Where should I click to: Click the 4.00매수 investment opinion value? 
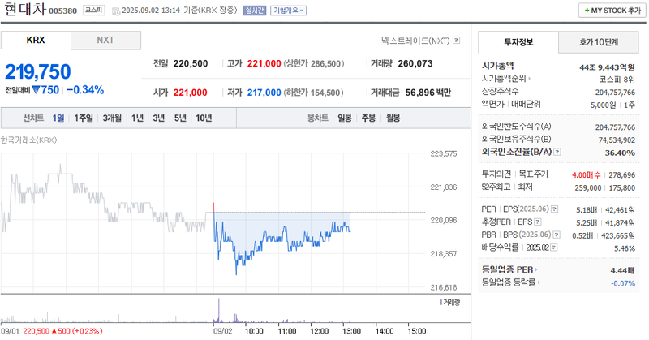[x=586, y=175]
